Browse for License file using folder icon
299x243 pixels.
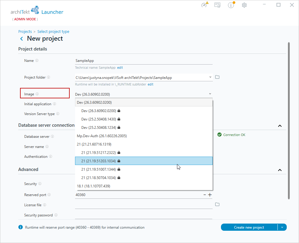(217, 204)
